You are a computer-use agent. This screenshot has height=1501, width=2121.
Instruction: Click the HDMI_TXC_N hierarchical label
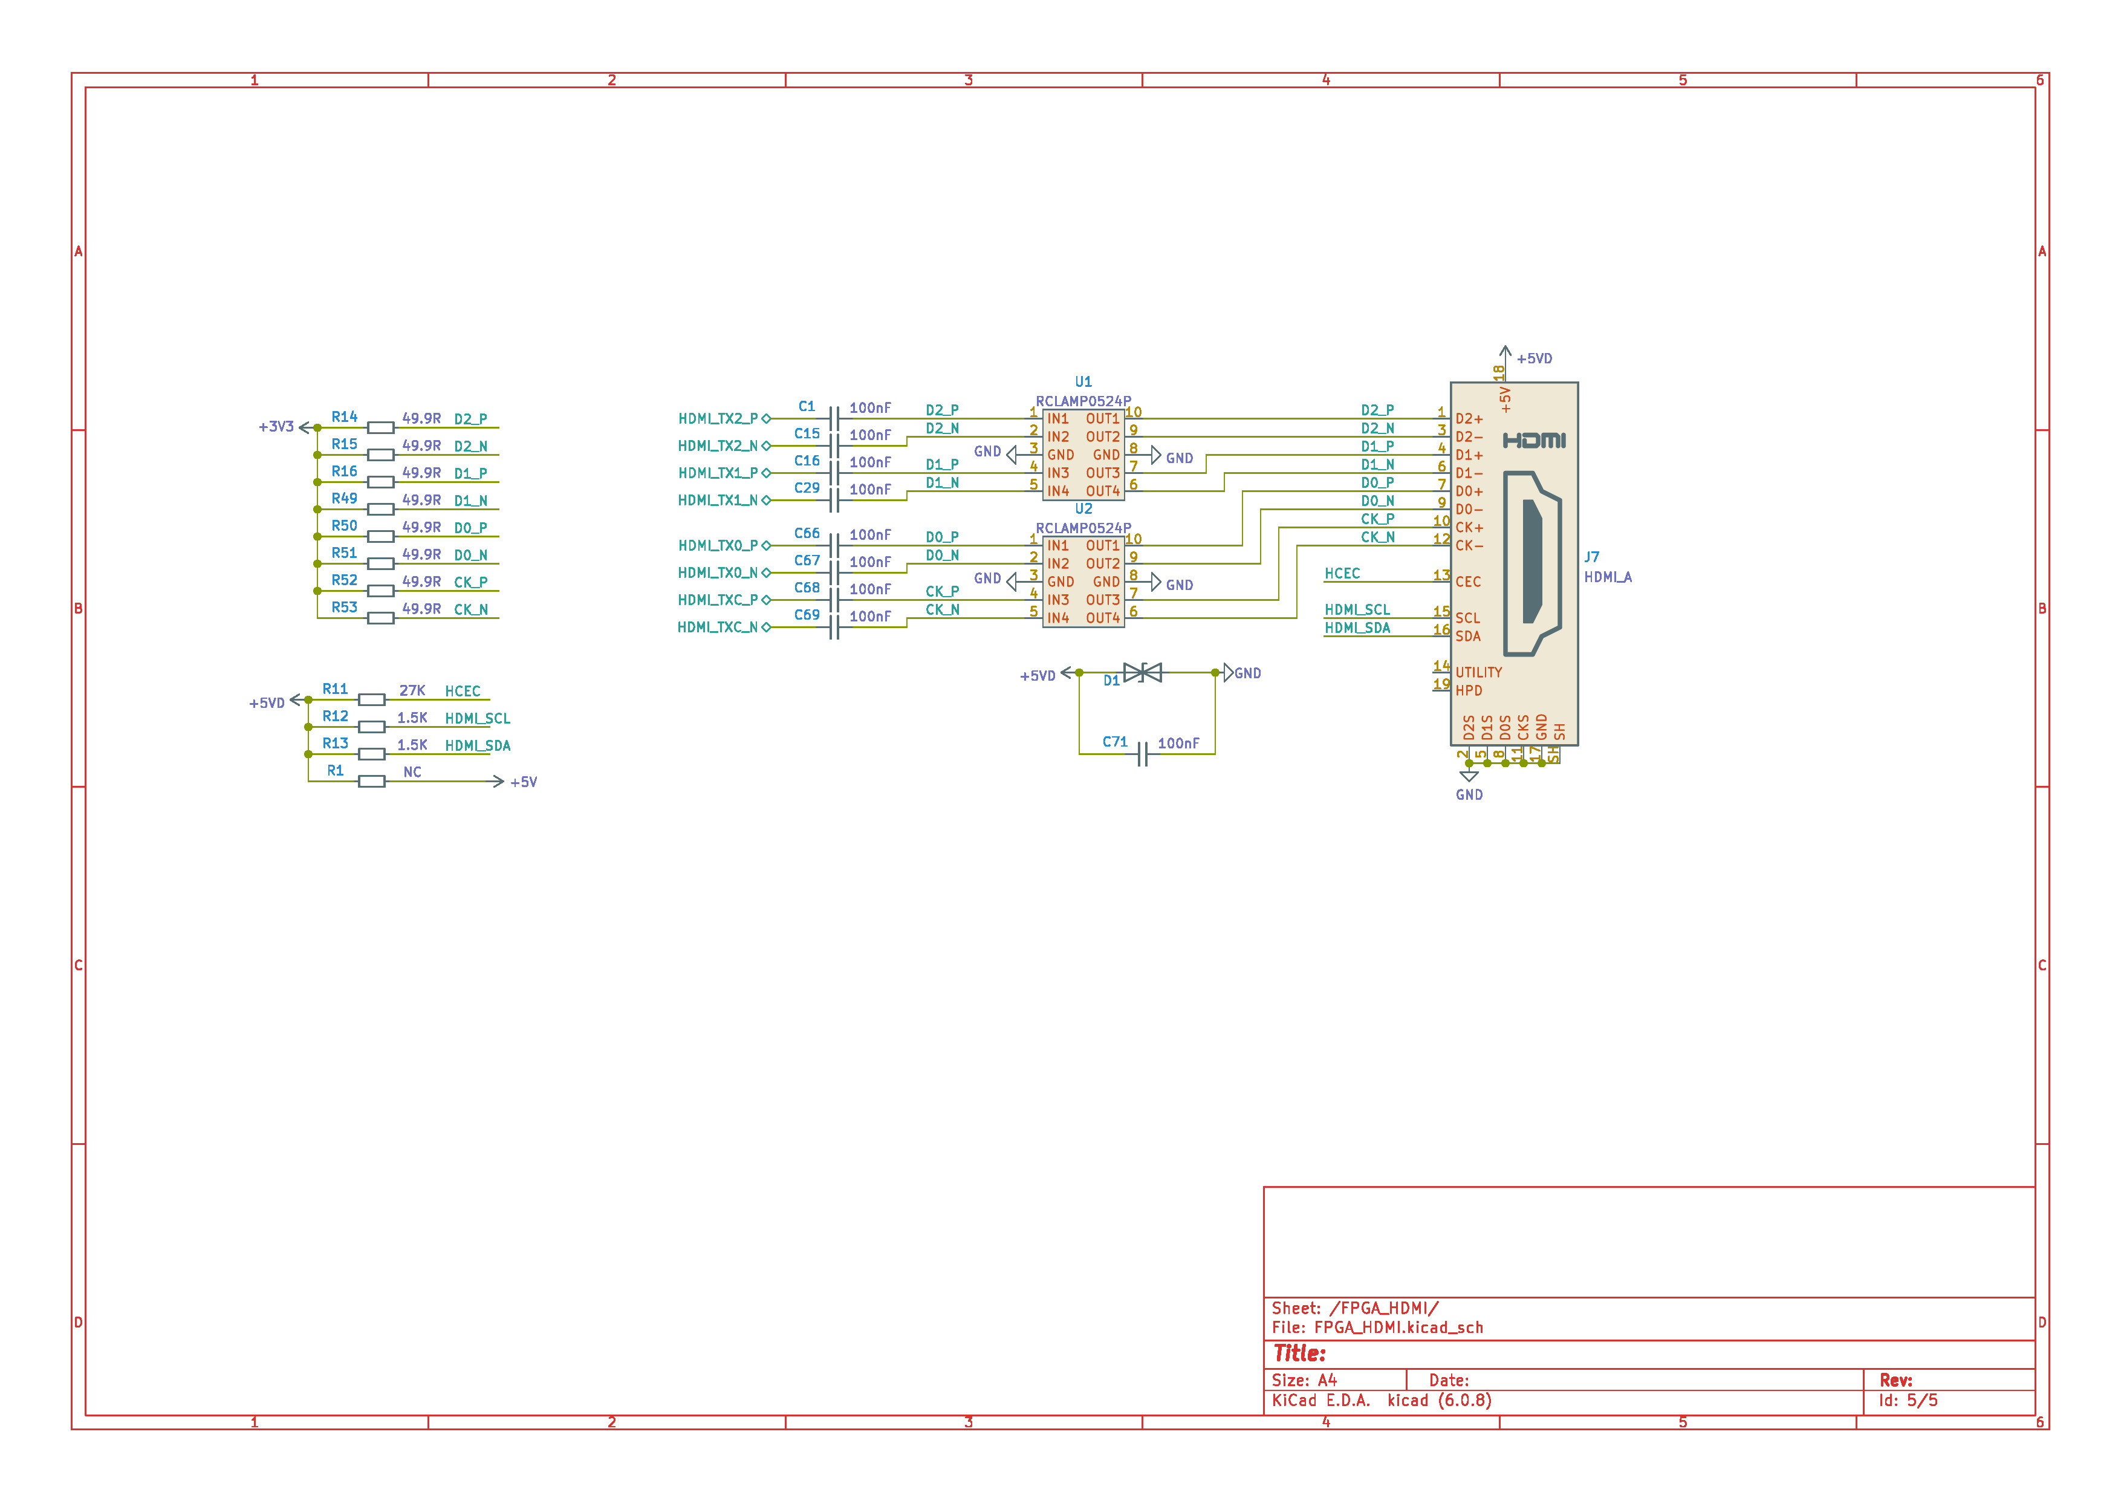tap(718, 627)
